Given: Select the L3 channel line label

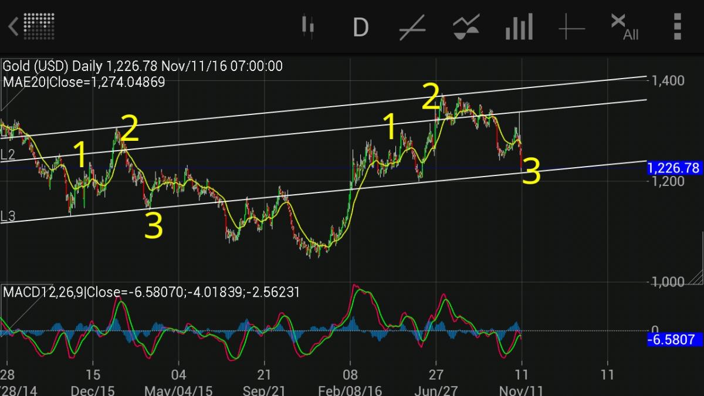Looking at the screenshot, I should pyautogui.click(x=8, y=216).
